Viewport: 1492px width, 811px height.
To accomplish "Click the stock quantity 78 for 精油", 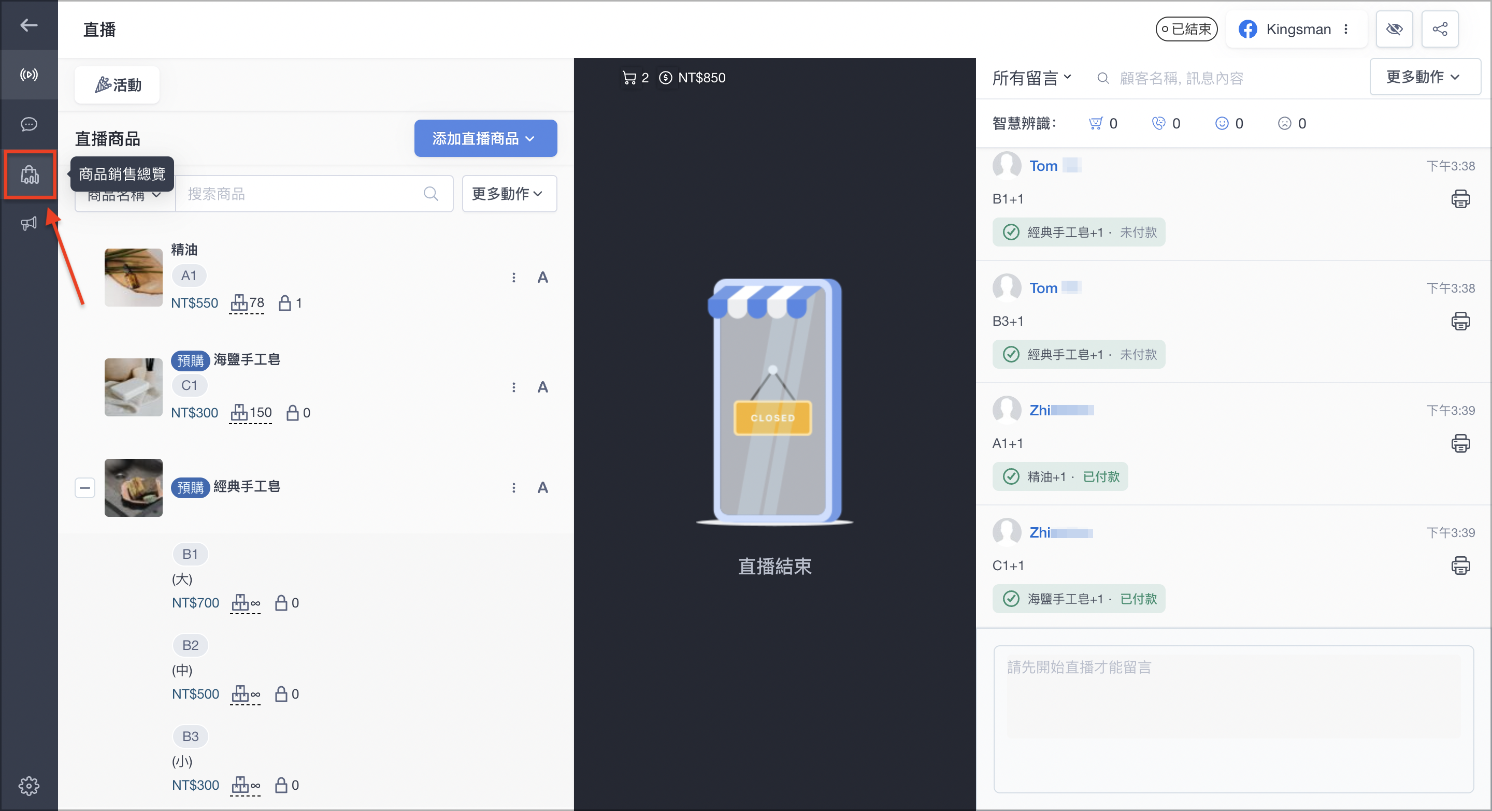I will (x=247, y=303).
